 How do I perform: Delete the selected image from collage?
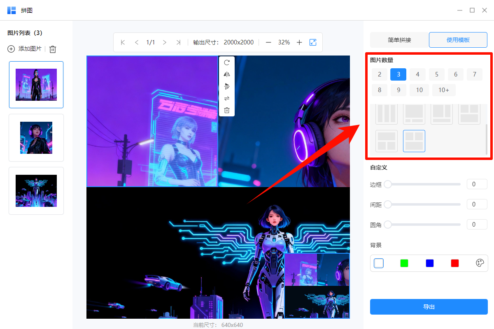226,110
